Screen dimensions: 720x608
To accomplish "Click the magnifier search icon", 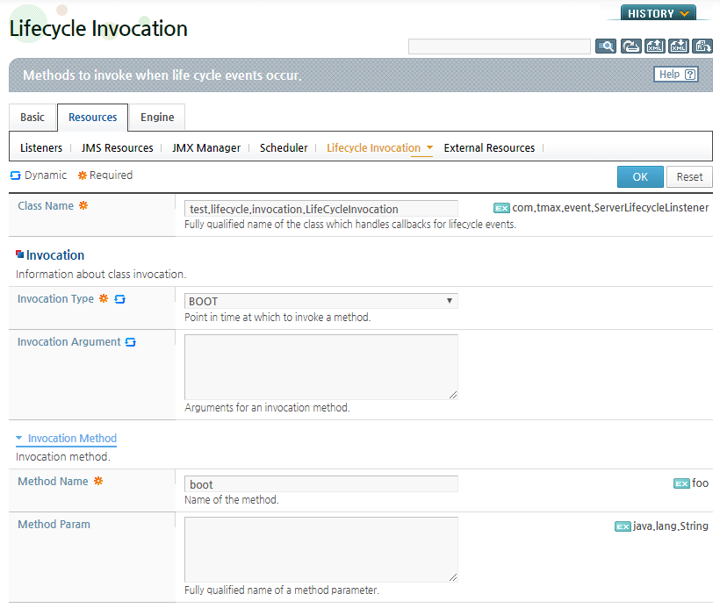I will coord(606,46).
